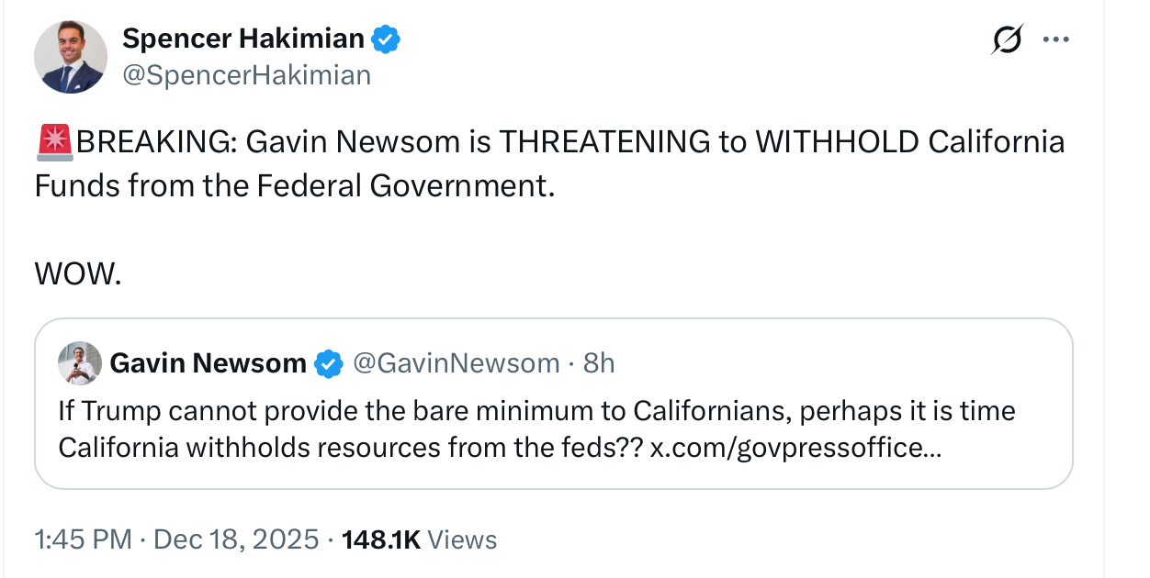Click Gavin Newsom's small avatar in quoted tweet
Screen dimensions: 1150x578
[x=80, y=363]
